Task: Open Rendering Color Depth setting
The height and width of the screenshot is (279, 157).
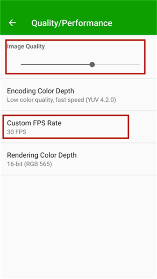Action: pos(78,159)
